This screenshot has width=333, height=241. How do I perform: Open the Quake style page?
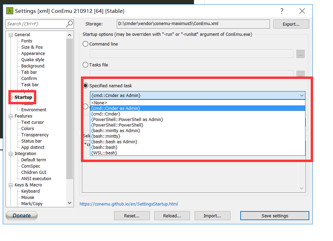point(33,59)
